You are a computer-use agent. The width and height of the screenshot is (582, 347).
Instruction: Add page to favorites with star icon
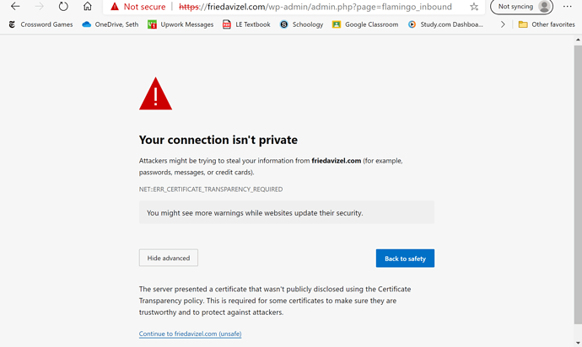[x=474, y=7]
